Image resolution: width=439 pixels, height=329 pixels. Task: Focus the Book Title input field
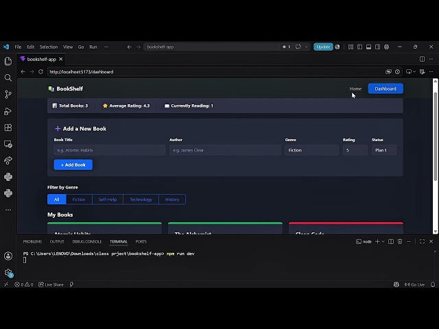(110, 150)
